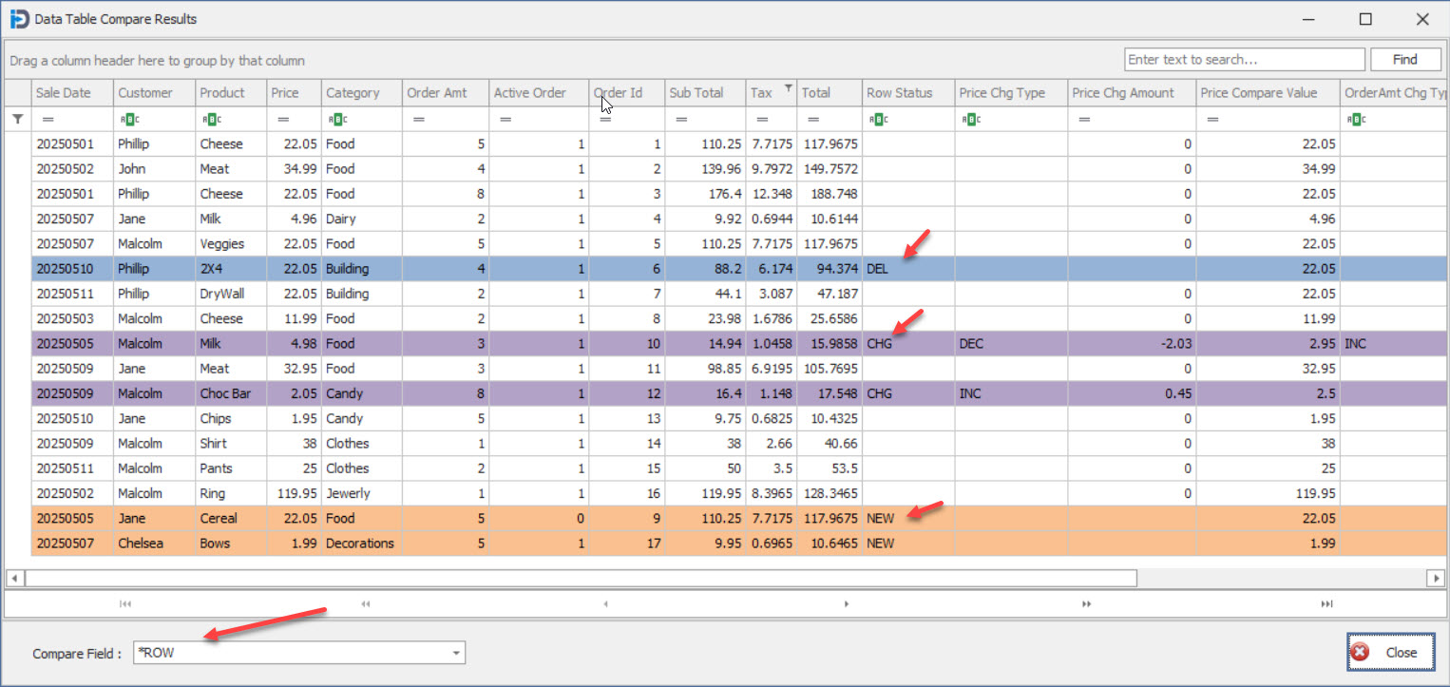This screenshot has width=1450, height=687.
Task: Click the horizontal scrollbar right arrow
Action: point(1436,578)
